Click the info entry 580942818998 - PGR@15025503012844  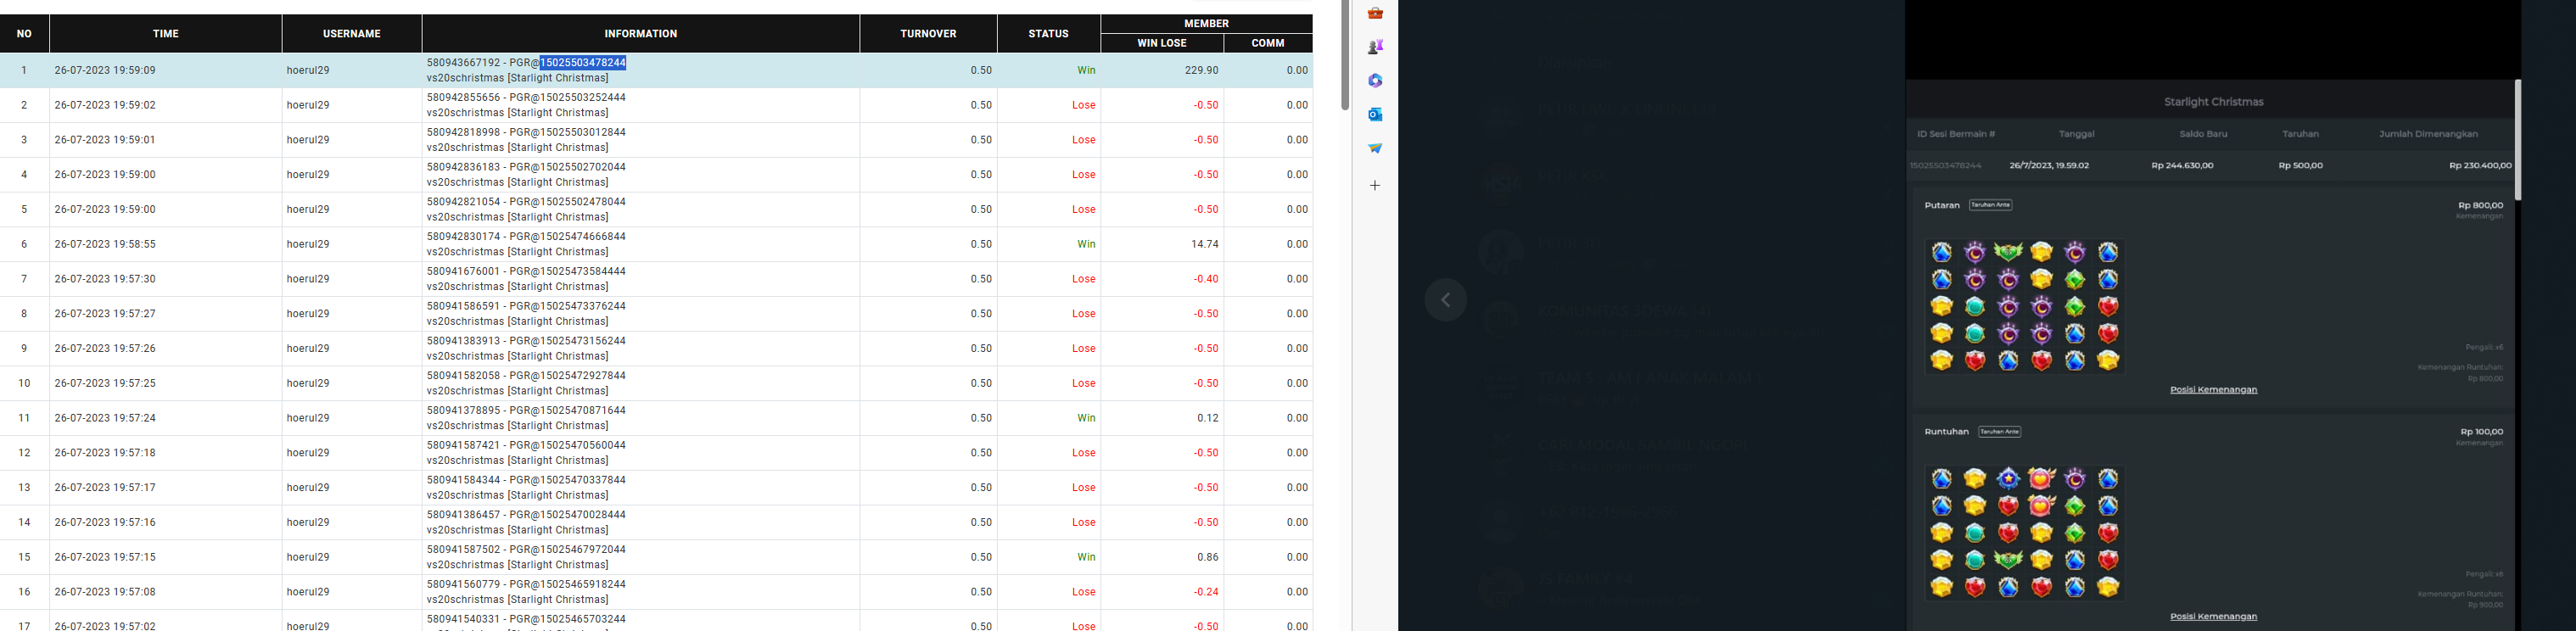[x=526, y=133]
